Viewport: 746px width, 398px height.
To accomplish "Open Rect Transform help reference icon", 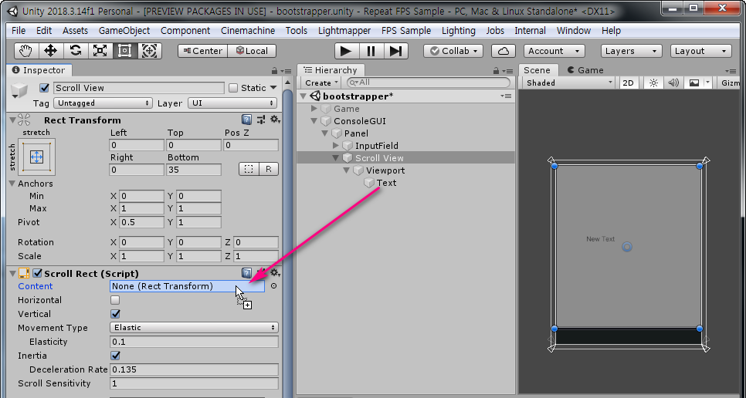I will click(x=246, y=120).
